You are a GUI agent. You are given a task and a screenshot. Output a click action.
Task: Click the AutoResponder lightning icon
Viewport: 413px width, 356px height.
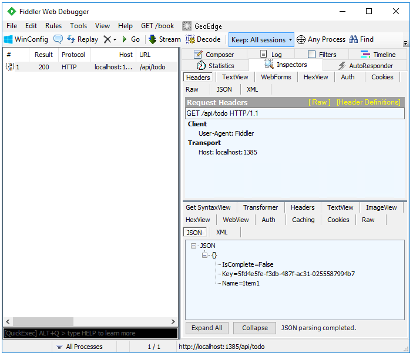(342, 66)
